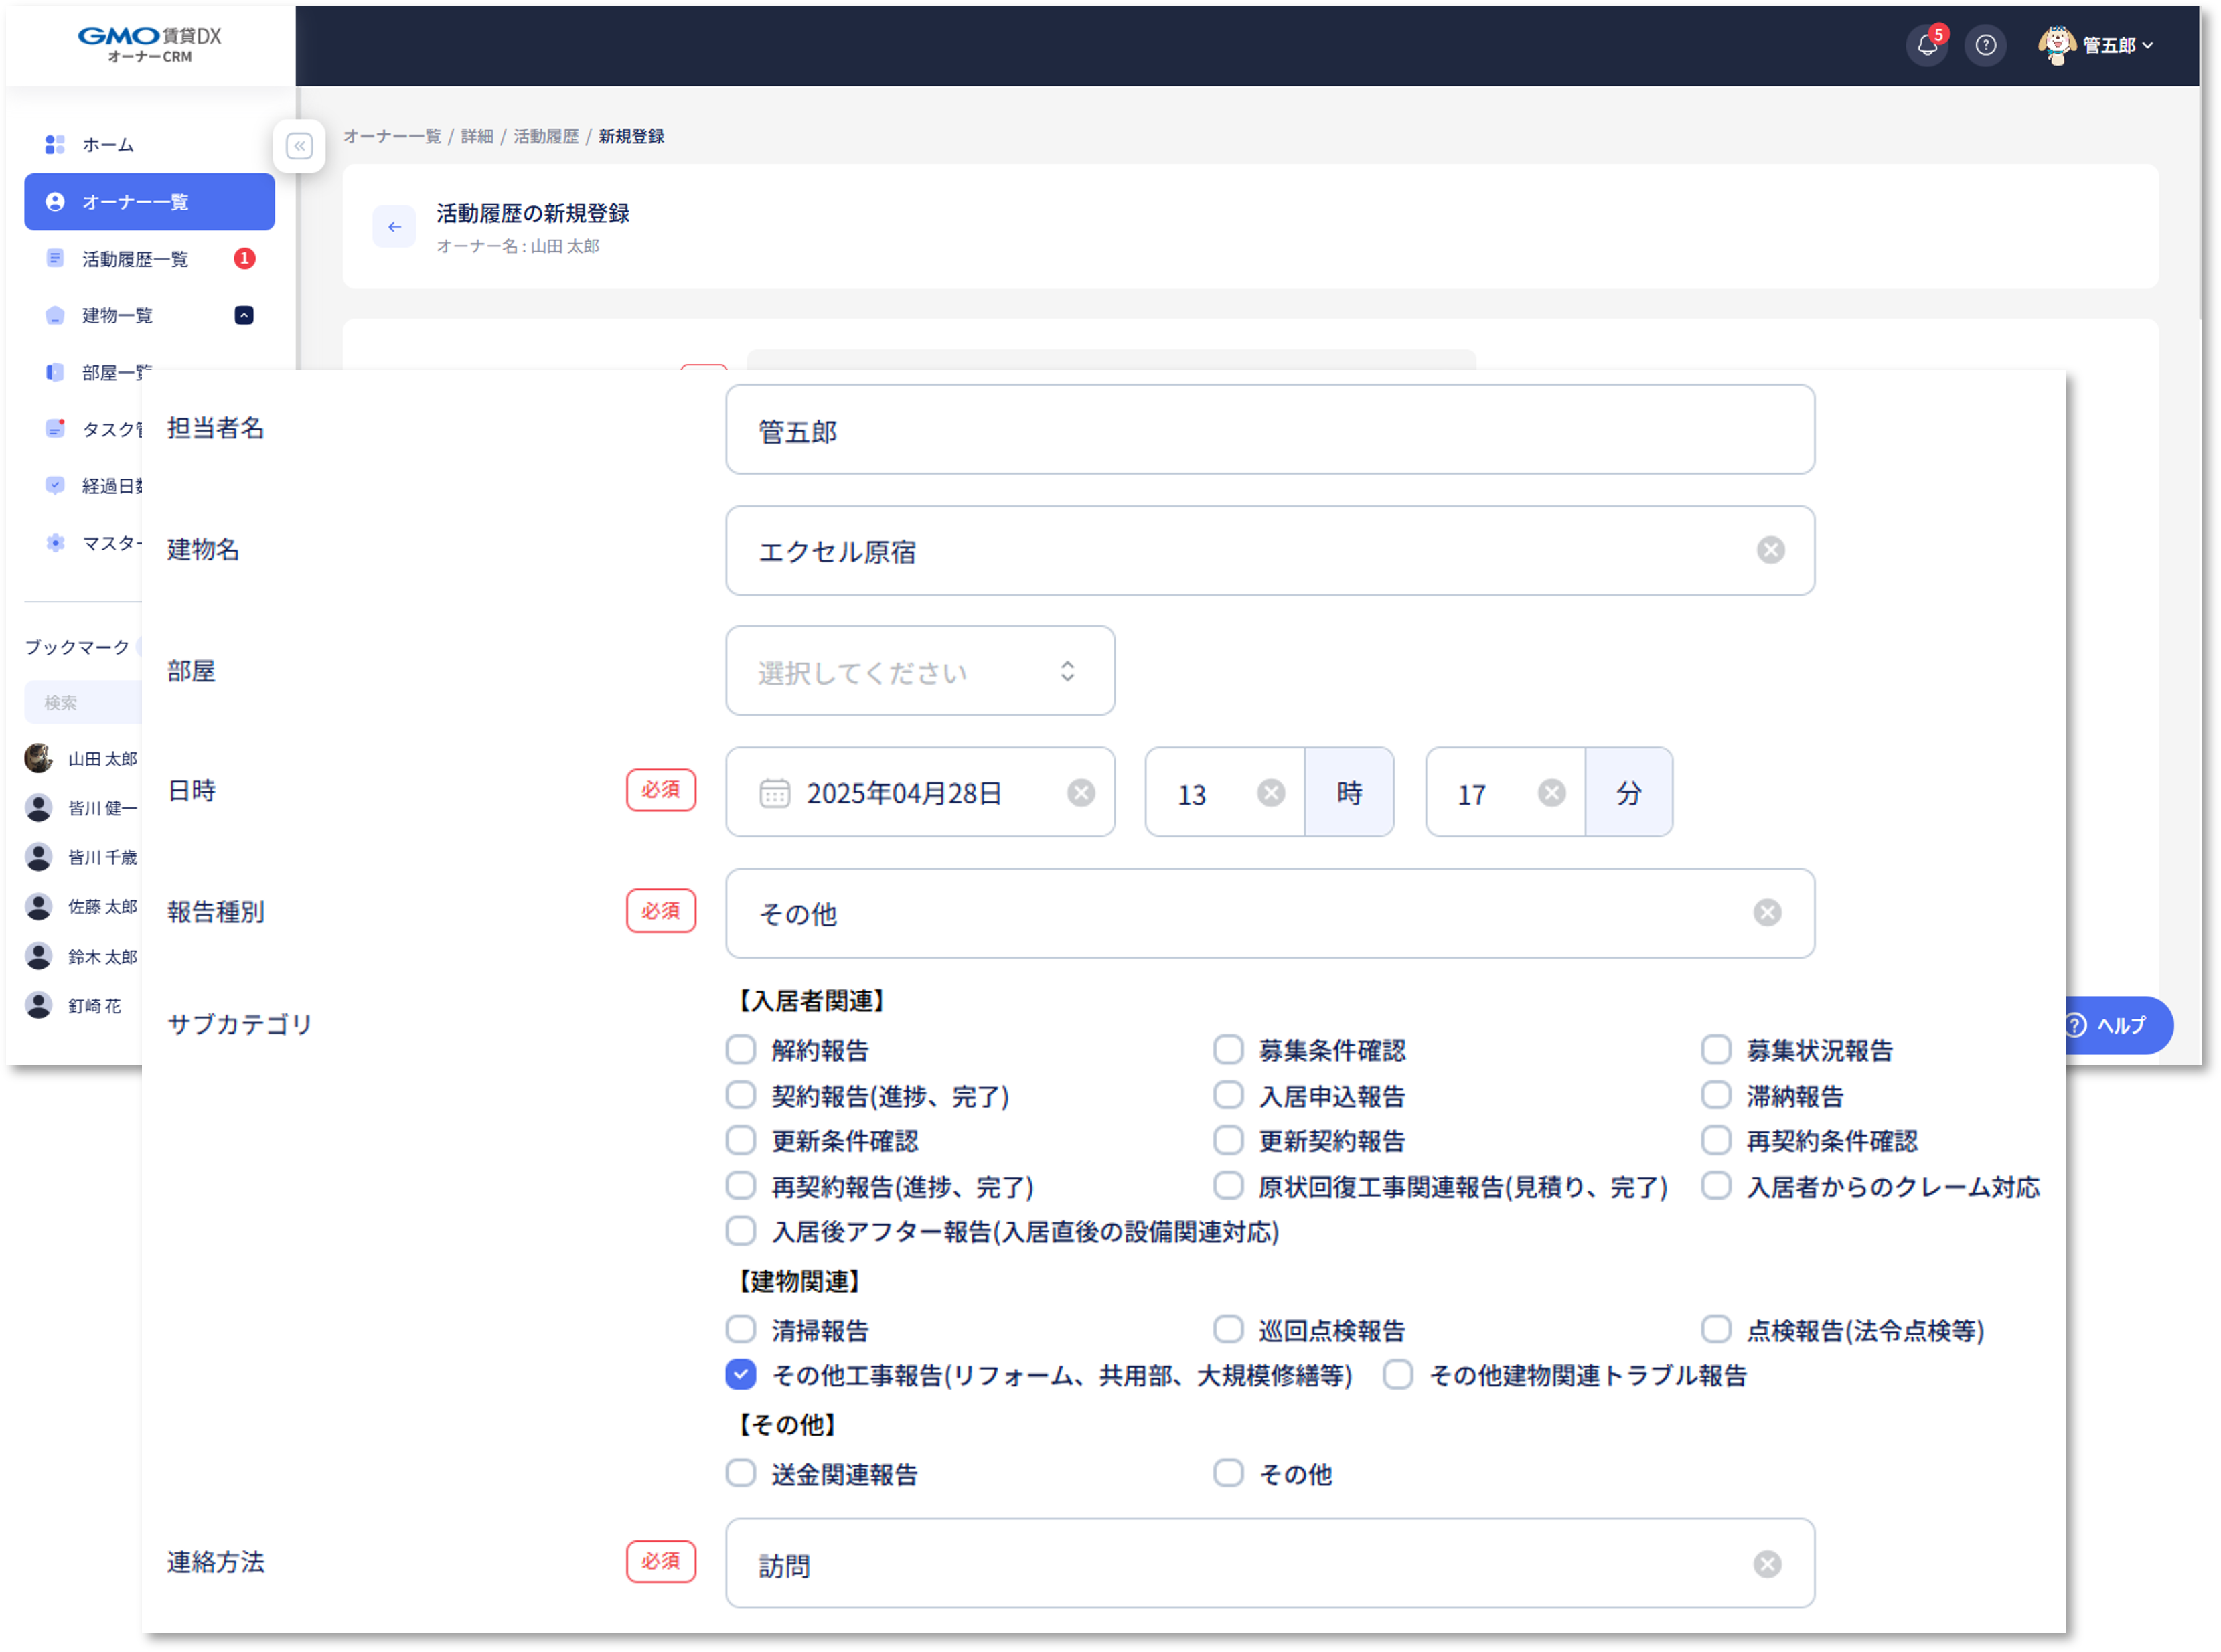Open bookmark 鈴木 太郎
The width and height of the screenshot is (2221, 1652).
tap(82, 957)
